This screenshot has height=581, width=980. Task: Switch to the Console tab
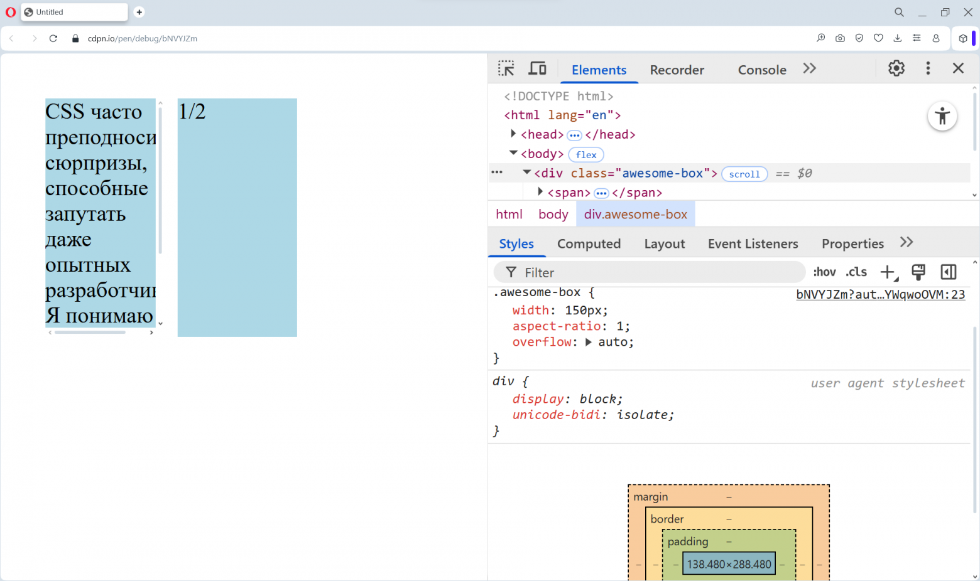[x=761, y=70]
